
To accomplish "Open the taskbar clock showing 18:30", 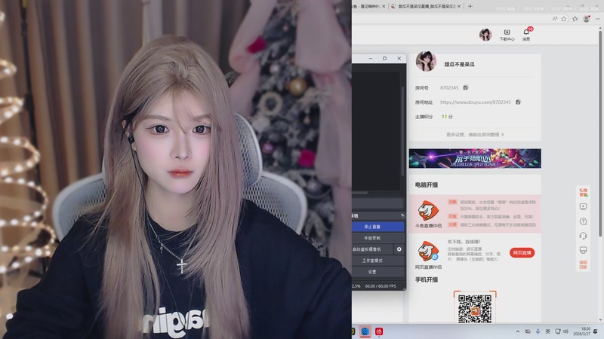I will (581, 331).
